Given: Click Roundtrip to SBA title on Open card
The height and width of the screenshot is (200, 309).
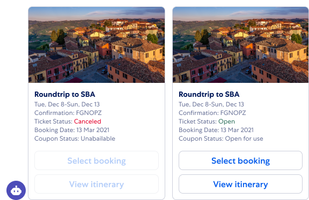Looking at the screenshot, I should pos(209,94).
